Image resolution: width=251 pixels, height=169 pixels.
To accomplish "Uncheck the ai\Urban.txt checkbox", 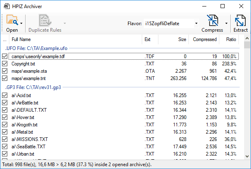I will 4,154.
